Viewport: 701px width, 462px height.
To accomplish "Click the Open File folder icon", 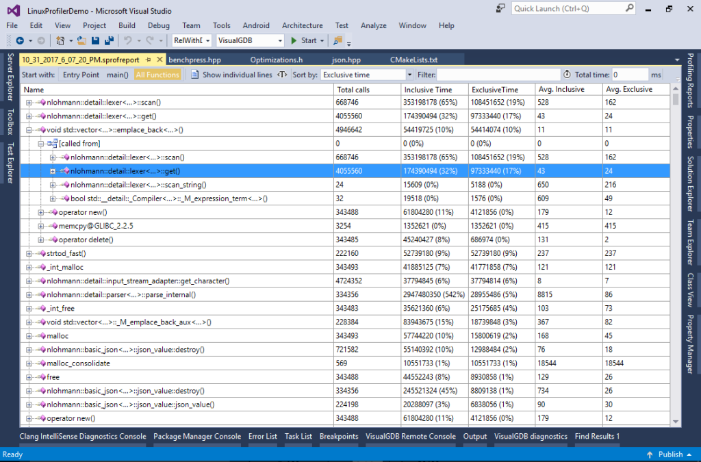I will click(x=81, y=41).
